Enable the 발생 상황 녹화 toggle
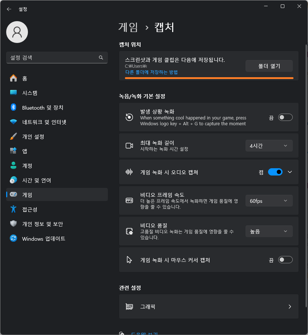308x335 pixels. tap(285, 117)
